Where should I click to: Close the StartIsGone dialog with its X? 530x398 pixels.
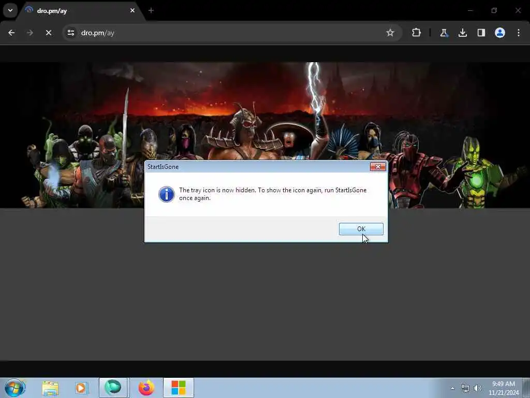click(377, 166)
